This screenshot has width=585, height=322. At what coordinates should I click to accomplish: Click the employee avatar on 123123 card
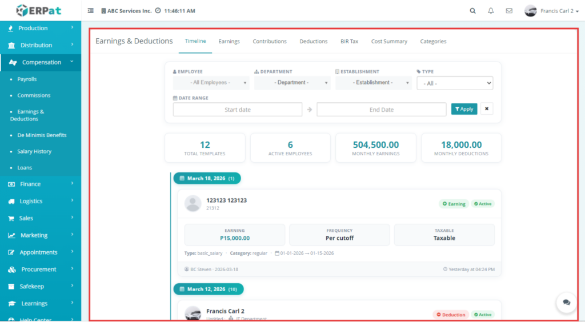tap(193, 203)
